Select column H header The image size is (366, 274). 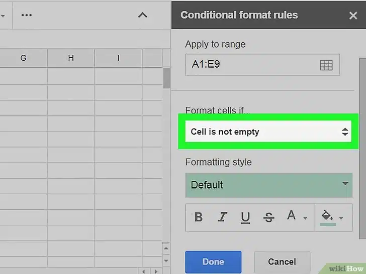(x=71, y=58)
